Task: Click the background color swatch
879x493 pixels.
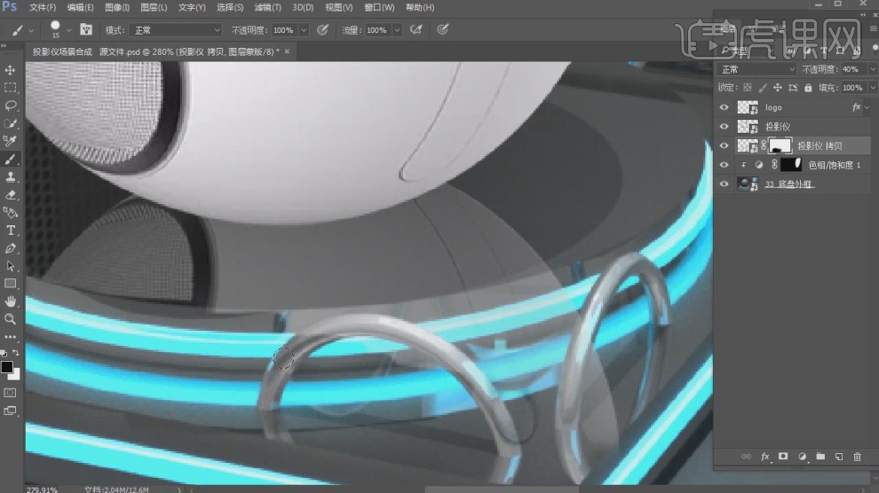Action: click(16, 375)
